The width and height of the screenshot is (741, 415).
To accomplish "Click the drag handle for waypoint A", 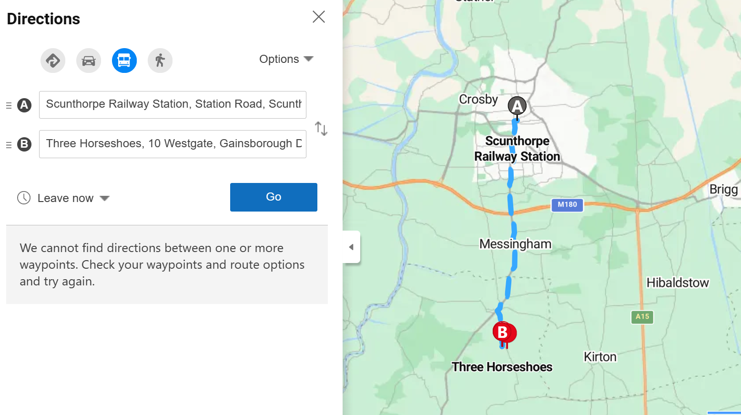I will 9,105.
